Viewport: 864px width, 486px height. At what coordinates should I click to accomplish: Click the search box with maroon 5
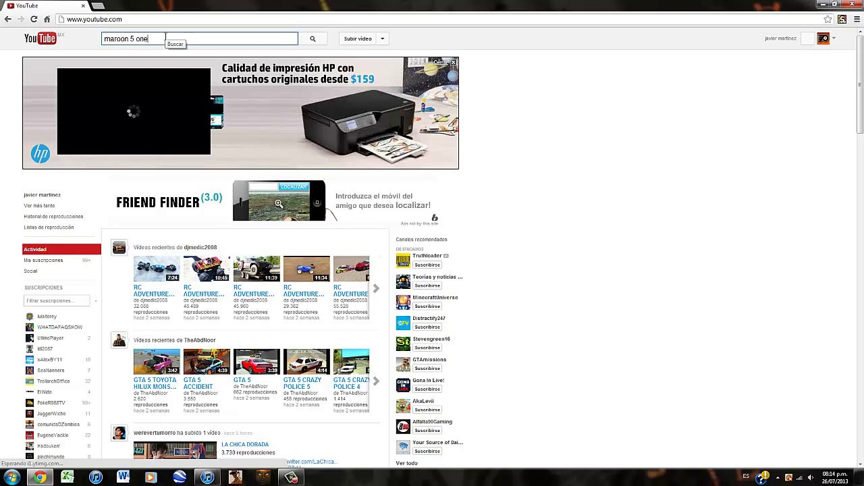pos(200,38)
